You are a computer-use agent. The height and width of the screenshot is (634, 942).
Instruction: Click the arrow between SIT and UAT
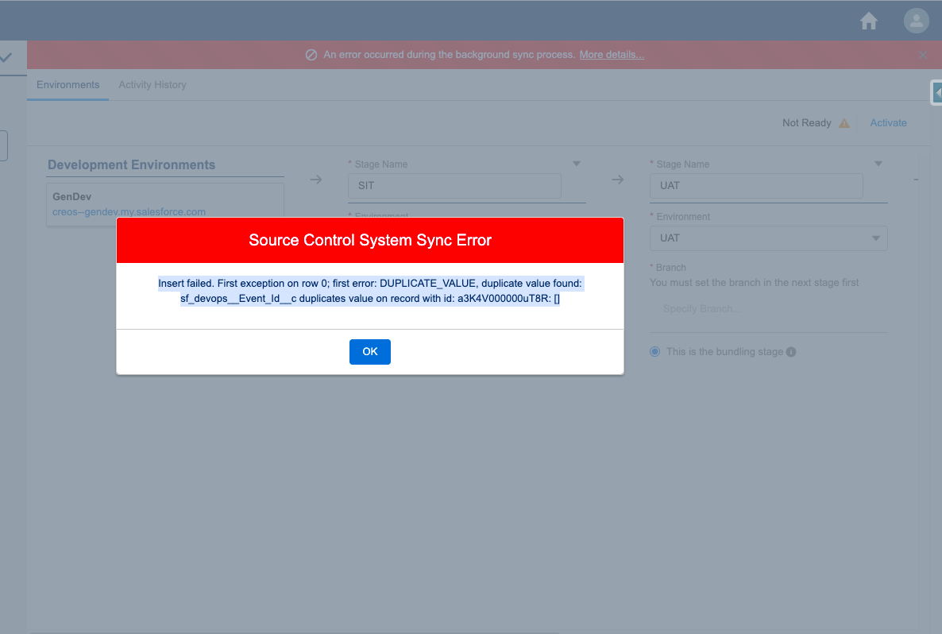point(618,180)
